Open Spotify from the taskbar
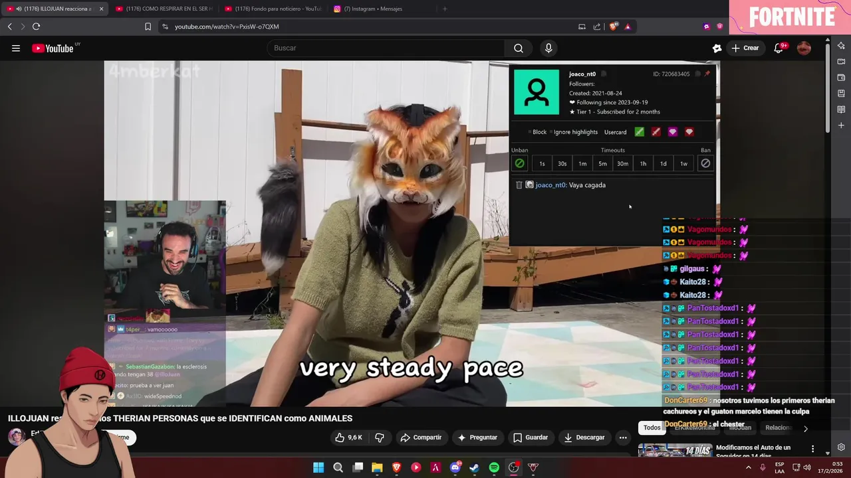Screen dimensions: 851x478 coord(494,467)
